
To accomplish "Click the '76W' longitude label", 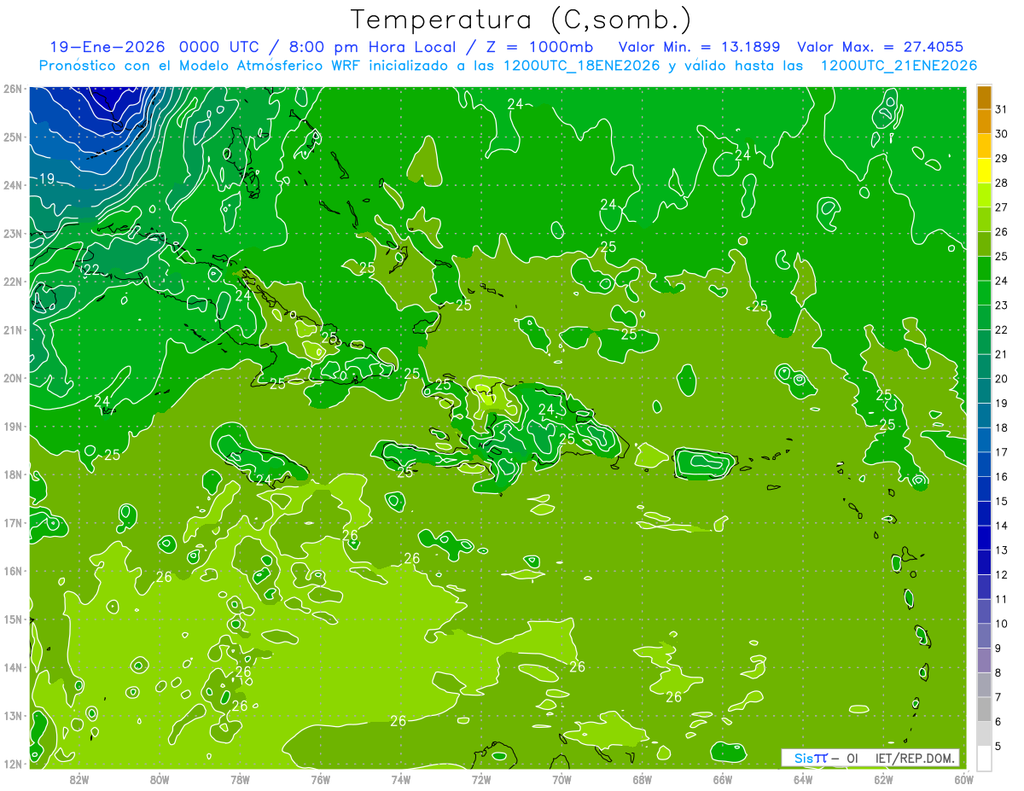I will [321, 779].
